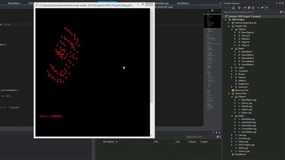
Task: Collapse Objects folder under Source Files
Action: (232, 97)
